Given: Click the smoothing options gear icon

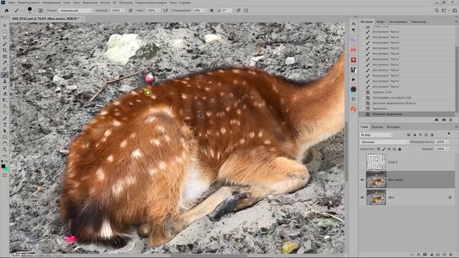Looking at the screenshot, I should pyautogui.click(x=212, y=10).
